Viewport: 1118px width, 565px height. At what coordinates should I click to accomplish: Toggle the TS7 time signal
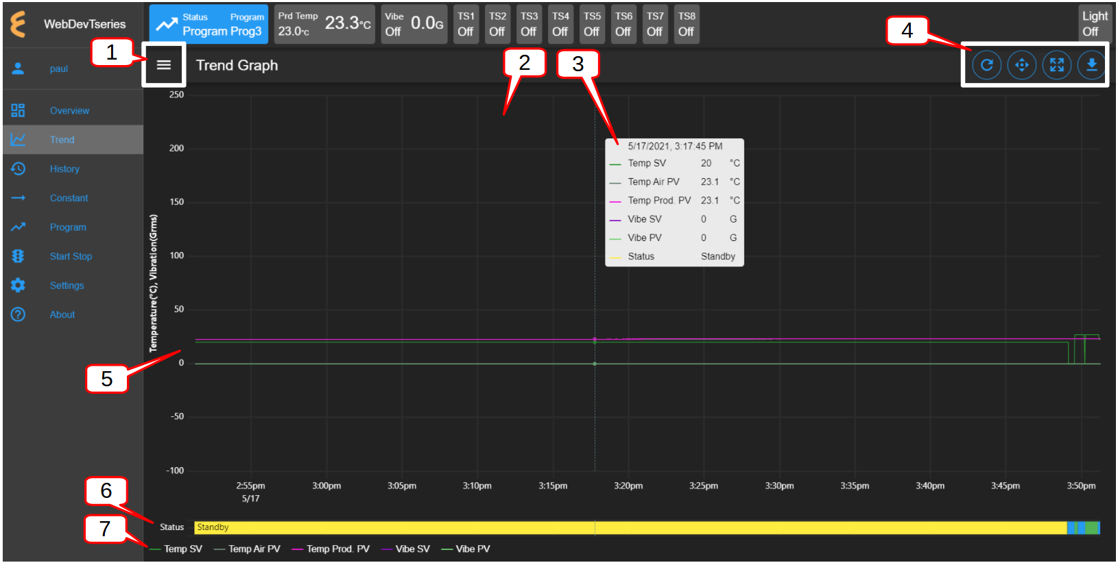coord(655,24)
